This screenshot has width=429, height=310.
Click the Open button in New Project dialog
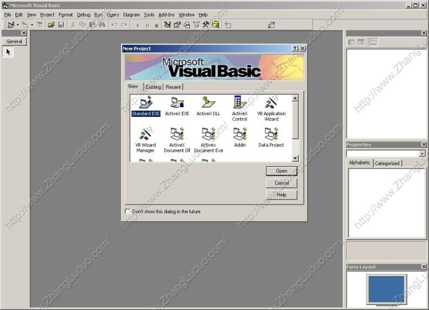point(281,171)
